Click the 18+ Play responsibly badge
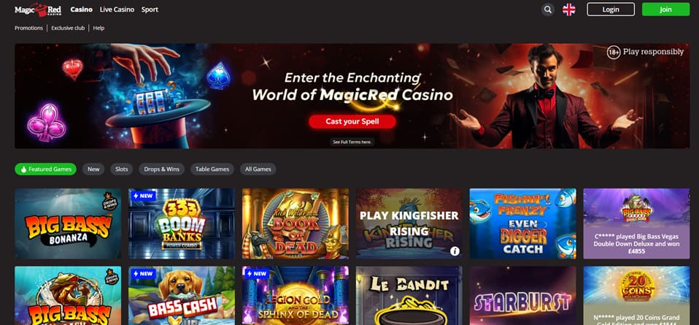 pos(645,53)
